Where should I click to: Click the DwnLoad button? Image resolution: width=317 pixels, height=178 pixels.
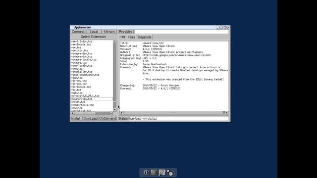[90, 119]
